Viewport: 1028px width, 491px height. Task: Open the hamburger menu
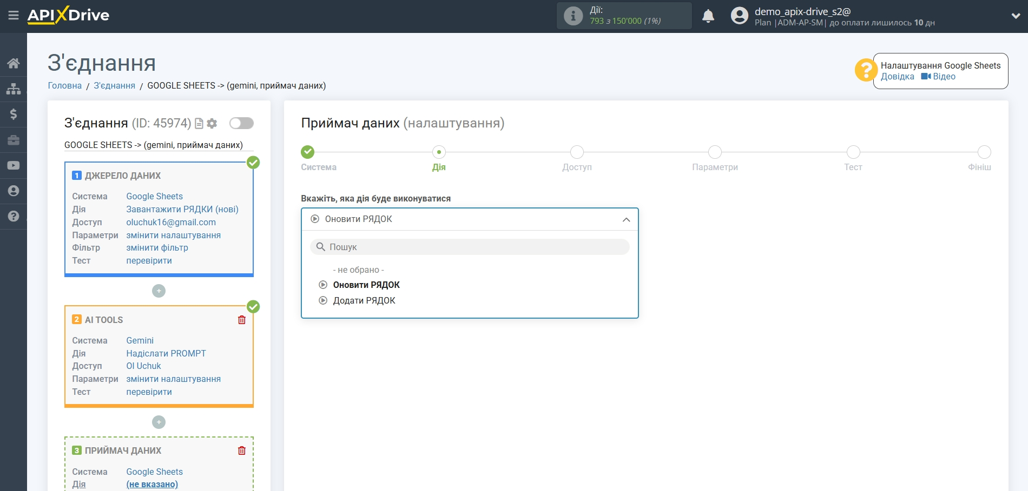(14, 16)
